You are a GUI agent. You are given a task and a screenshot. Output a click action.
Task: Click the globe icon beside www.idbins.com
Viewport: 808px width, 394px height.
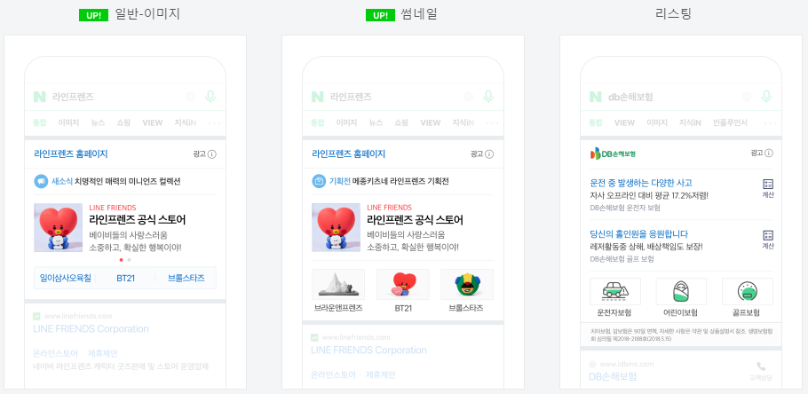[x=592, y=364]
